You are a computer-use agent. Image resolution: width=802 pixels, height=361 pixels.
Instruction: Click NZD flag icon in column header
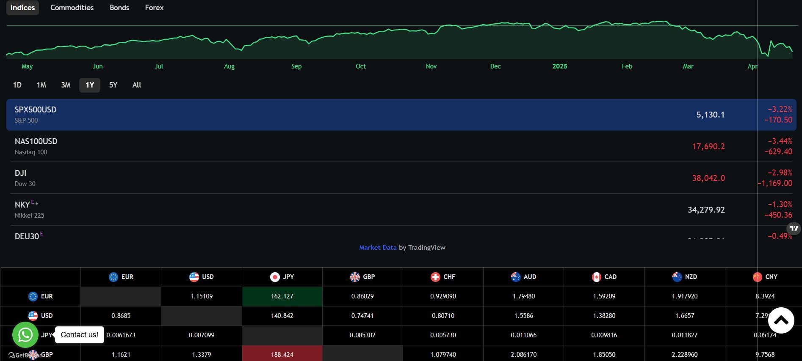[677, 277]
